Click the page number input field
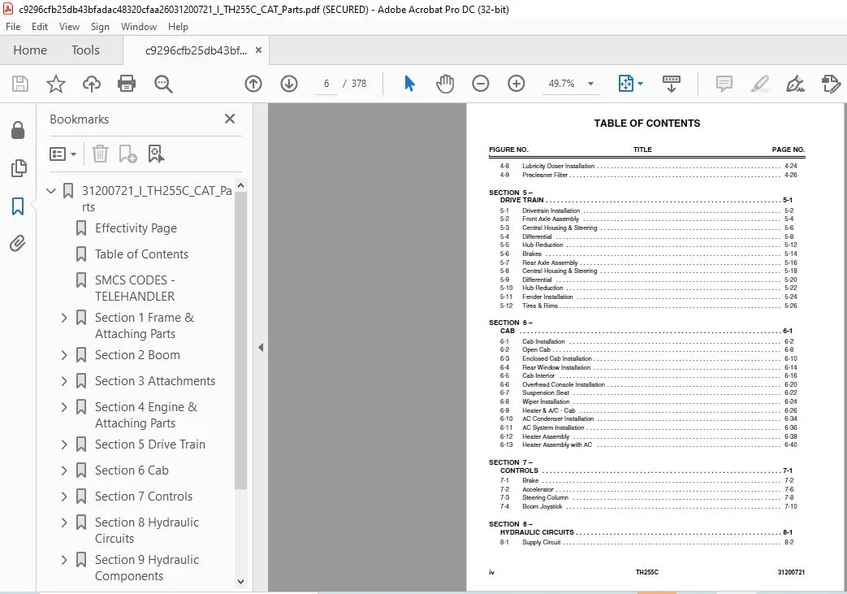847x594 pixels. coord(326,84)
